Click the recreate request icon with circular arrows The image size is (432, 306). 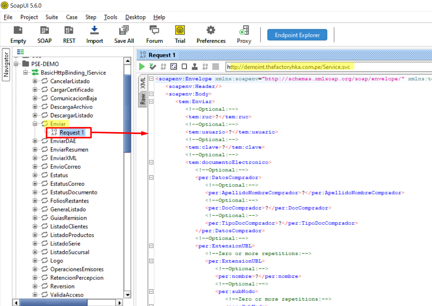174,66
